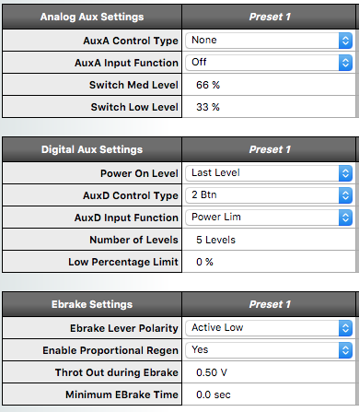Select the Ebrake Lever Polarity label
Image resolution: width=359 pixels, height=412 pixels.
tap(124, 328)
